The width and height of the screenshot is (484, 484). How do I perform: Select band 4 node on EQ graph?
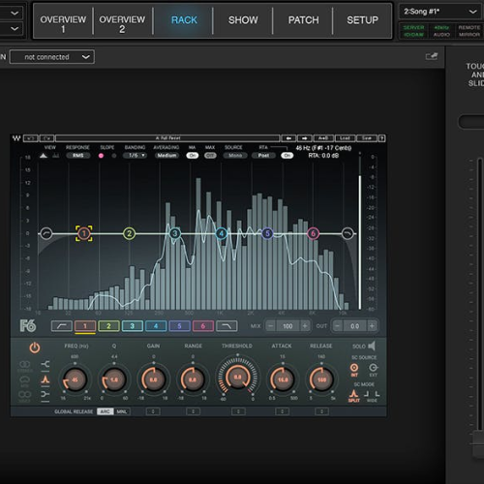pyautogui.click(x=222, y=233)
